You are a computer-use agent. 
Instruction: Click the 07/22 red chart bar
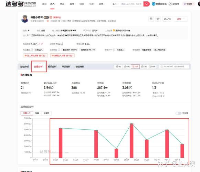pos(61,143)
